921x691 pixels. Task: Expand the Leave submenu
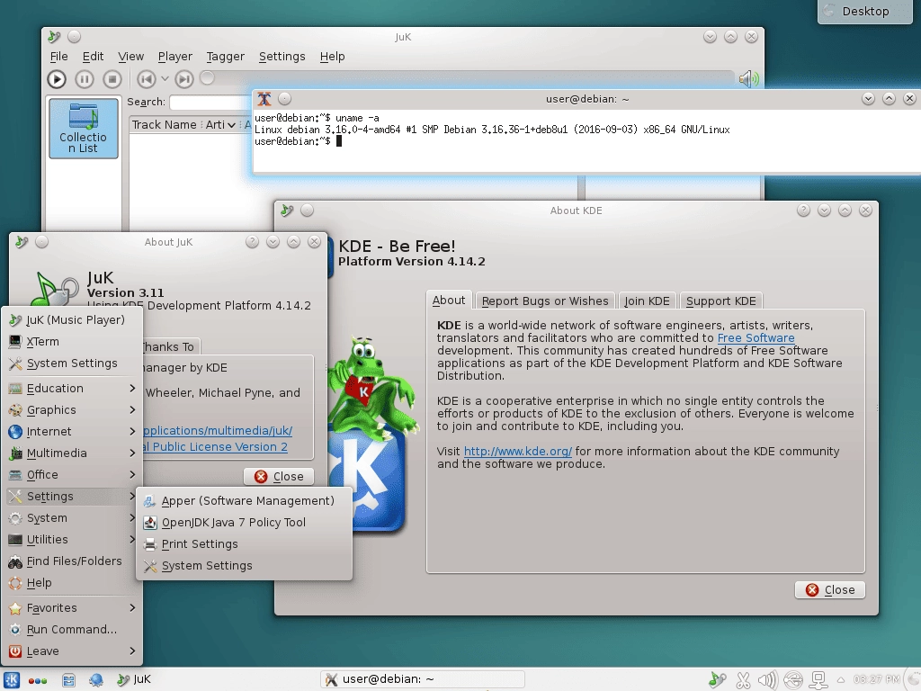click(x=73, y=651)
